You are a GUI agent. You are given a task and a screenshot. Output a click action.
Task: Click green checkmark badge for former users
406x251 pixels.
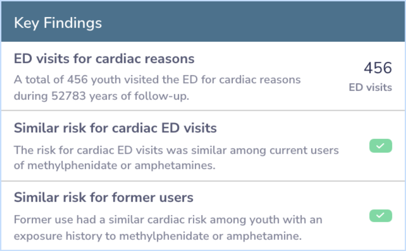point(380,215)
